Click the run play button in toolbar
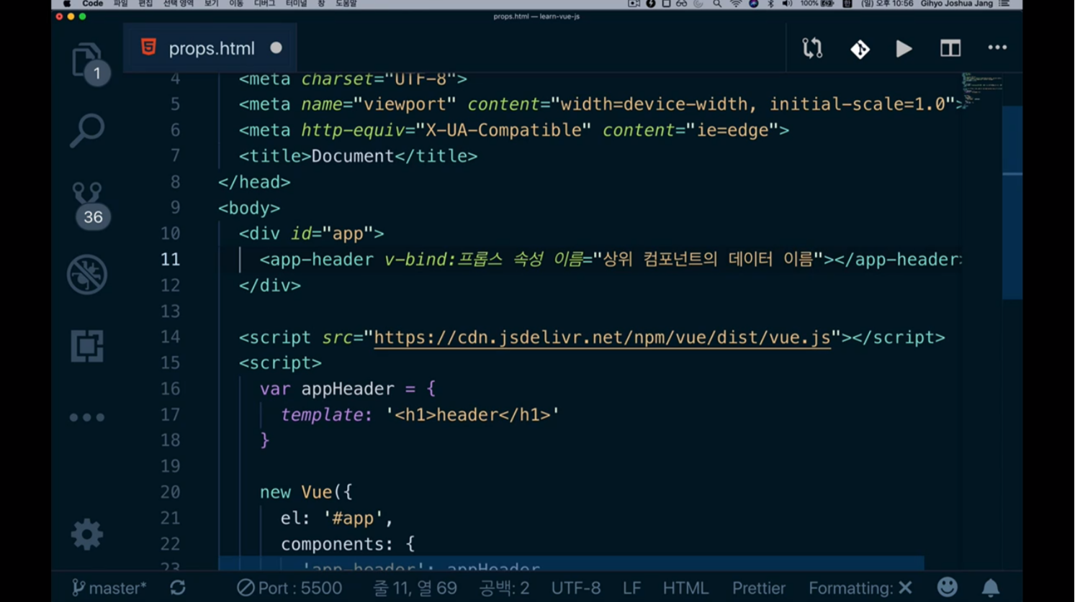This screenshot has width=1075, height=602. [904, 48]
